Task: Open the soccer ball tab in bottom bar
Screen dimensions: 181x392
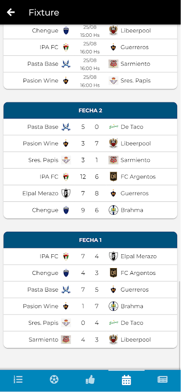Action: [54, 380]
